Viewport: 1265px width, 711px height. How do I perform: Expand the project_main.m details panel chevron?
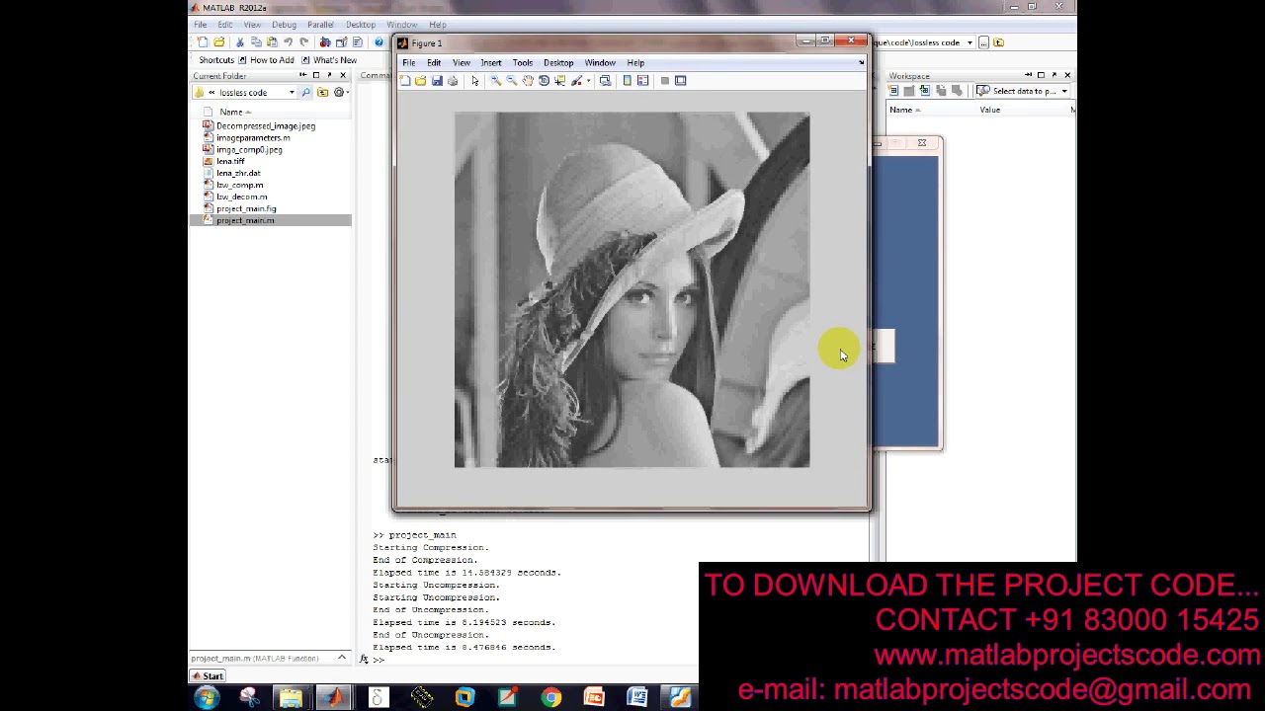[342, 659]
